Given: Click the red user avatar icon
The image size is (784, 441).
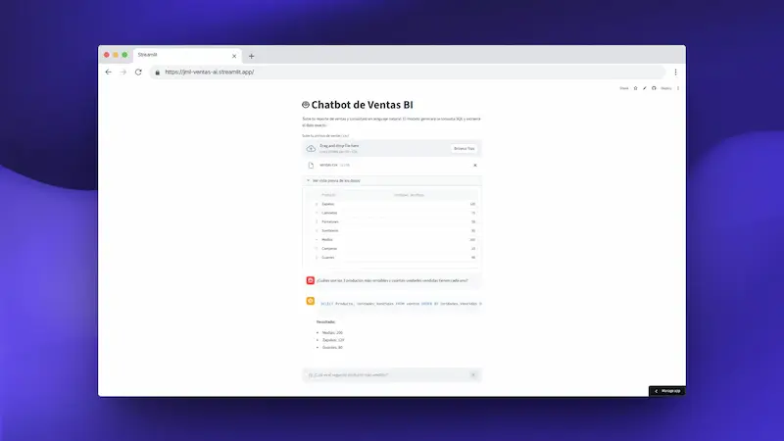Looking at the screenshot, I should [311, 280].
